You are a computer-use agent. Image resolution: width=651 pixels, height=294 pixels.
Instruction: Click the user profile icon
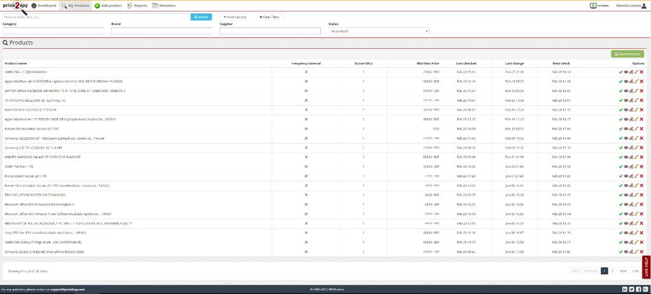(644, 6)
